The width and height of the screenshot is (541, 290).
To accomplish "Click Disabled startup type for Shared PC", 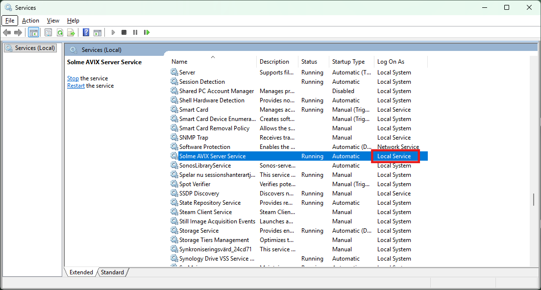I will point(343,91).
